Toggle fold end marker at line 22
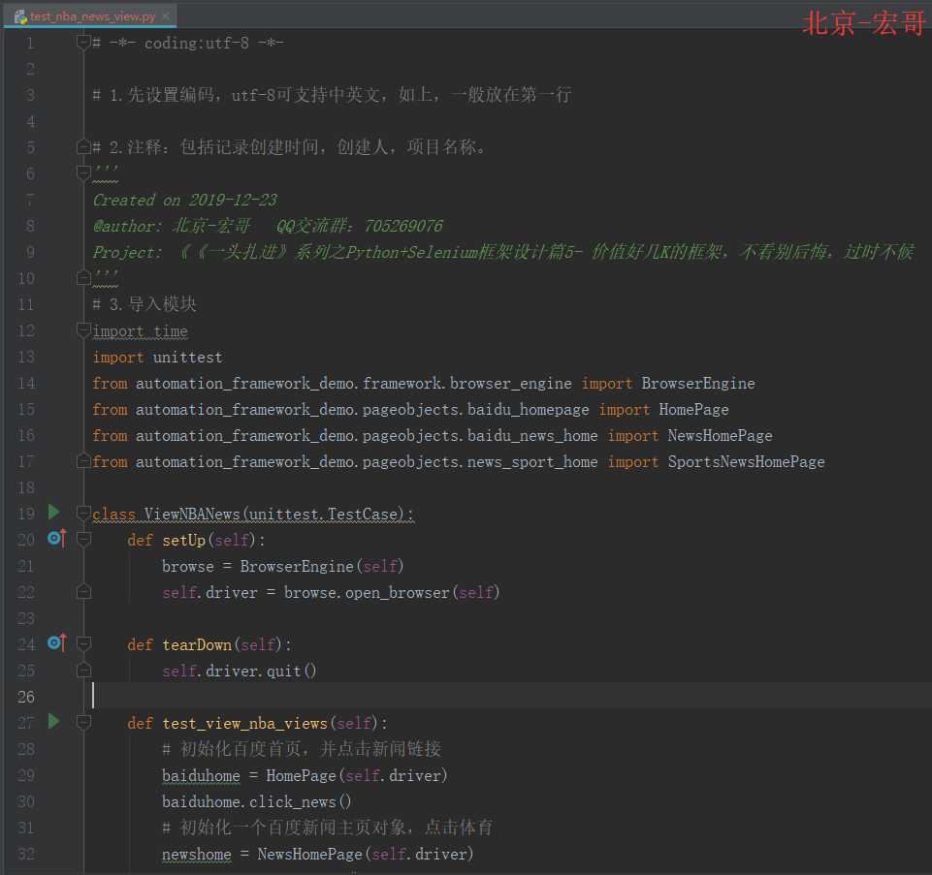This screenshot has height=875, width=932. pos(83,591)
